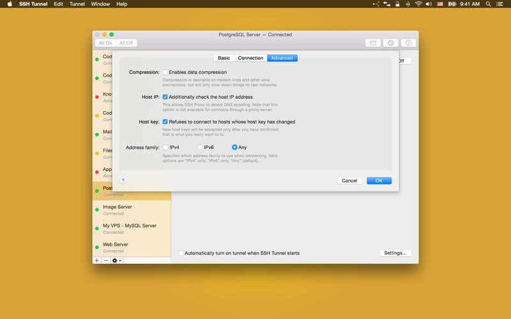Click the envelope icon in the toolbar
The width and height of the screenshot is (511, 319).
(373, 43)
